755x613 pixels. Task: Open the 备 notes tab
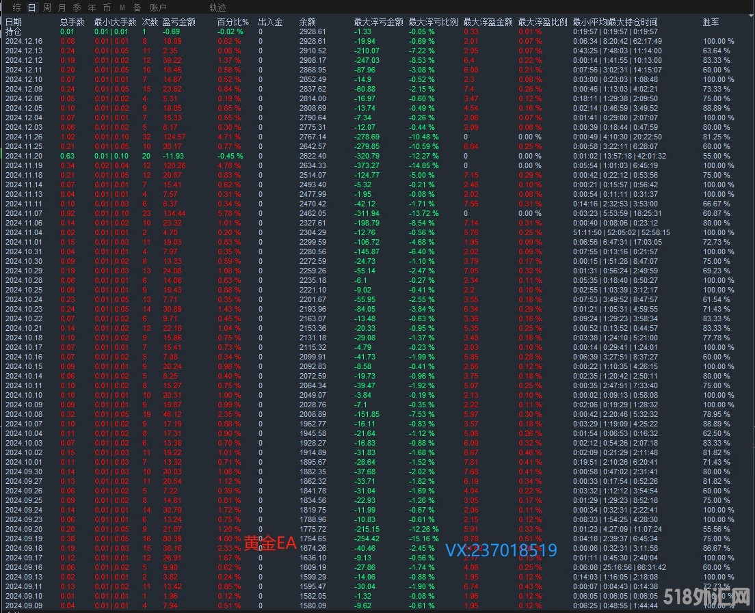pyautogui.click(x=137, y=8)
